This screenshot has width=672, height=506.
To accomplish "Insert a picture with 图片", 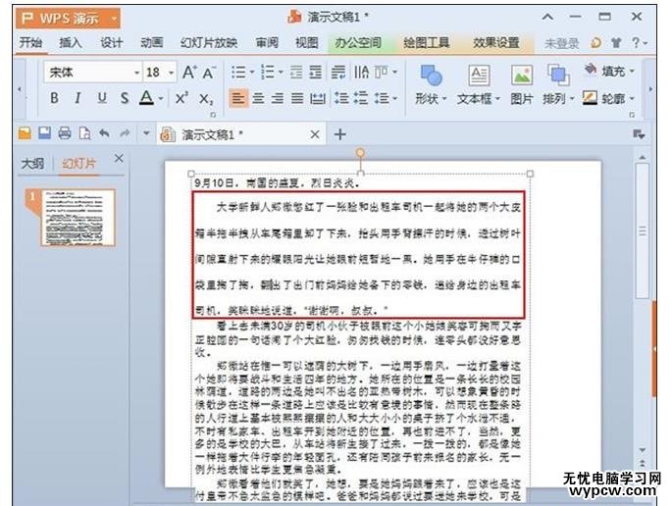I will (522, 85).
